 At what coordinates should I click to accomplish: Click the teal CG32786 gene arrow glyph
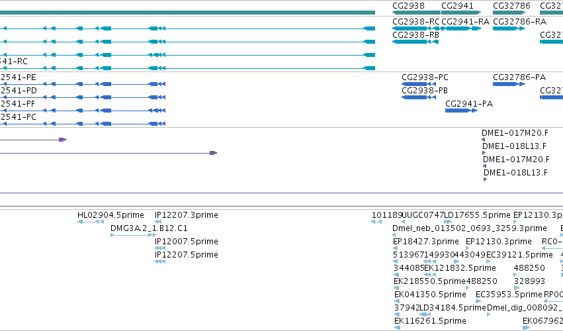(509, 13)
